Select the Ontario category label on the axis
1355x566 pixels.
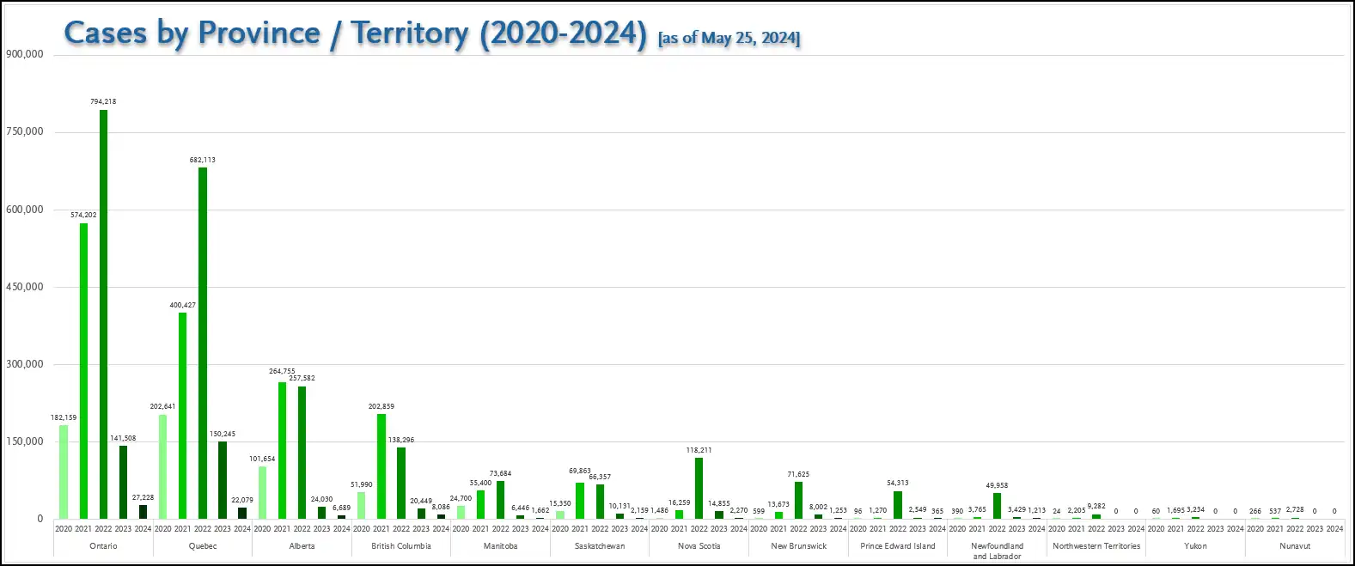click(x=103, y=546)
